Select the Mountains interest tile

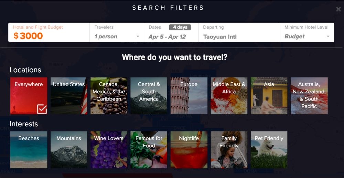click(69, 150)
